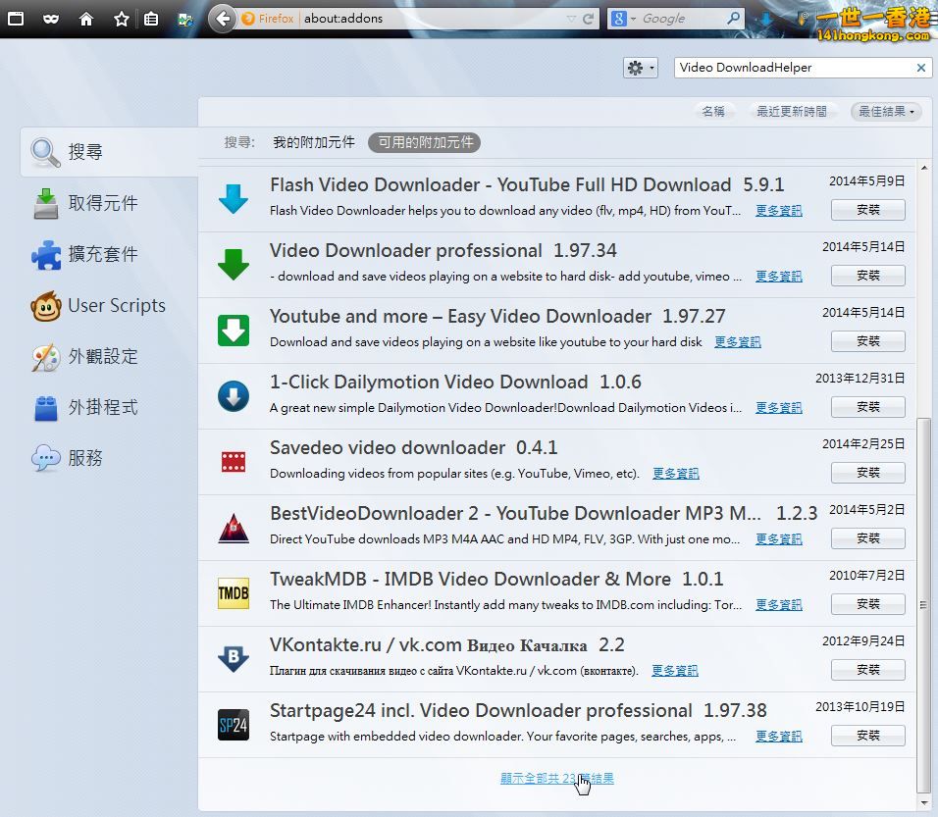Open the bookmarks list icon
Screen dimensions: 938x817
pyautogui.click(x=151, y=19)
